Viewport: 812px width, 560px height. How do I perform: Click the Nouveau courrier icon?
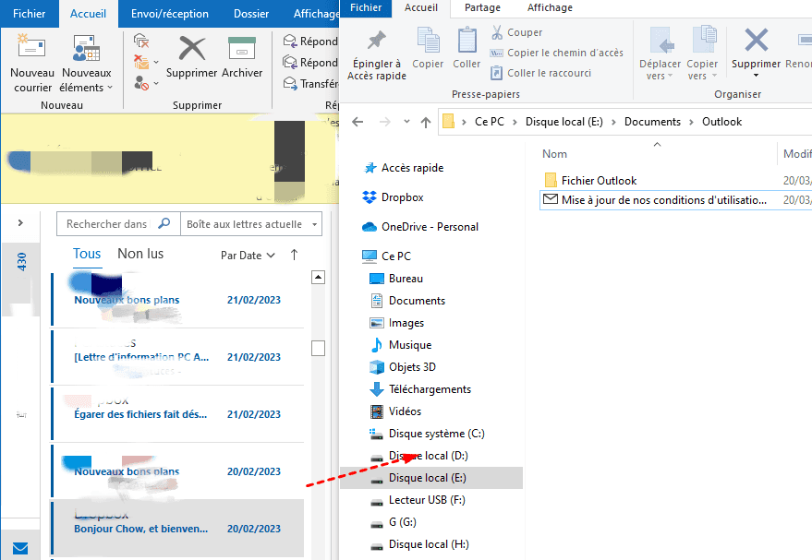32,48
